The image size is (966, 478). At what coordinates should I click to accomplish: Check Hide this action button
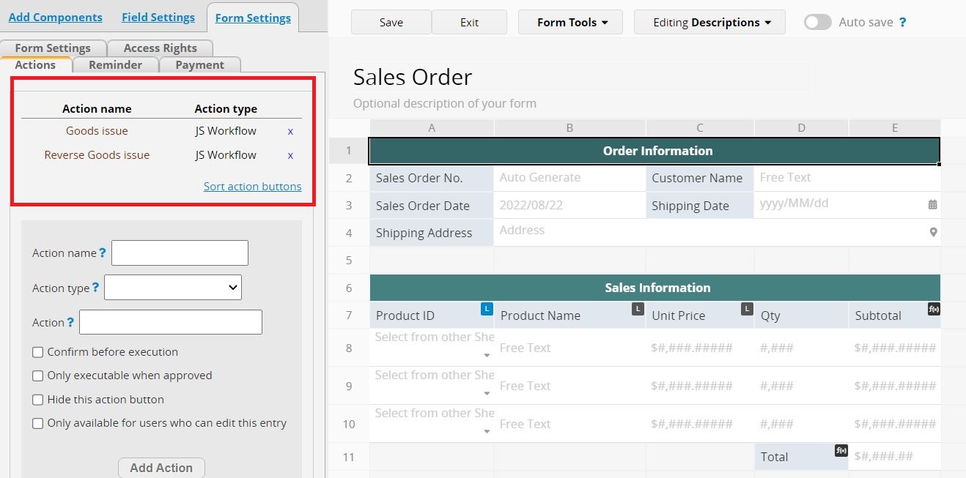point(37,400)
